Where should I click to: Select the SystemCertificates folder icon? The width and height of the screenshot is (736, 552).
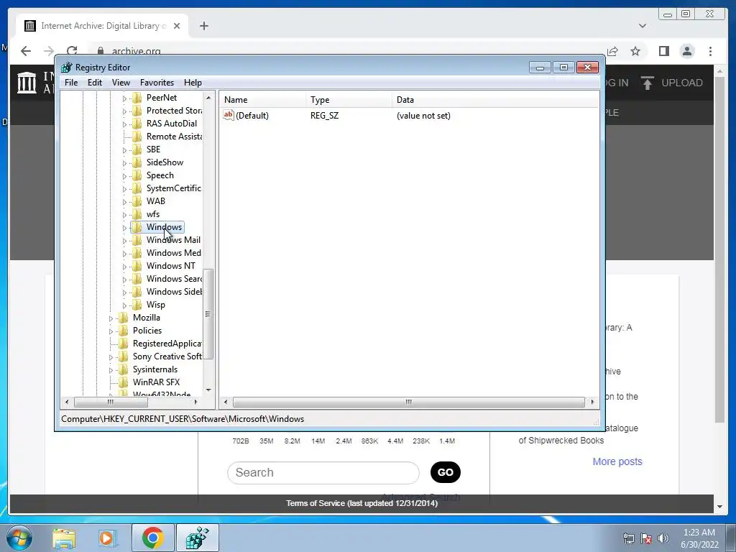click(137, 188)
